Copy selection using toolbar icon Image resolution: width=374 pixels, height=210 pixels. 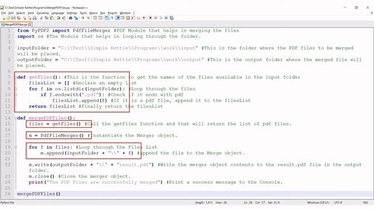point(47,18)
